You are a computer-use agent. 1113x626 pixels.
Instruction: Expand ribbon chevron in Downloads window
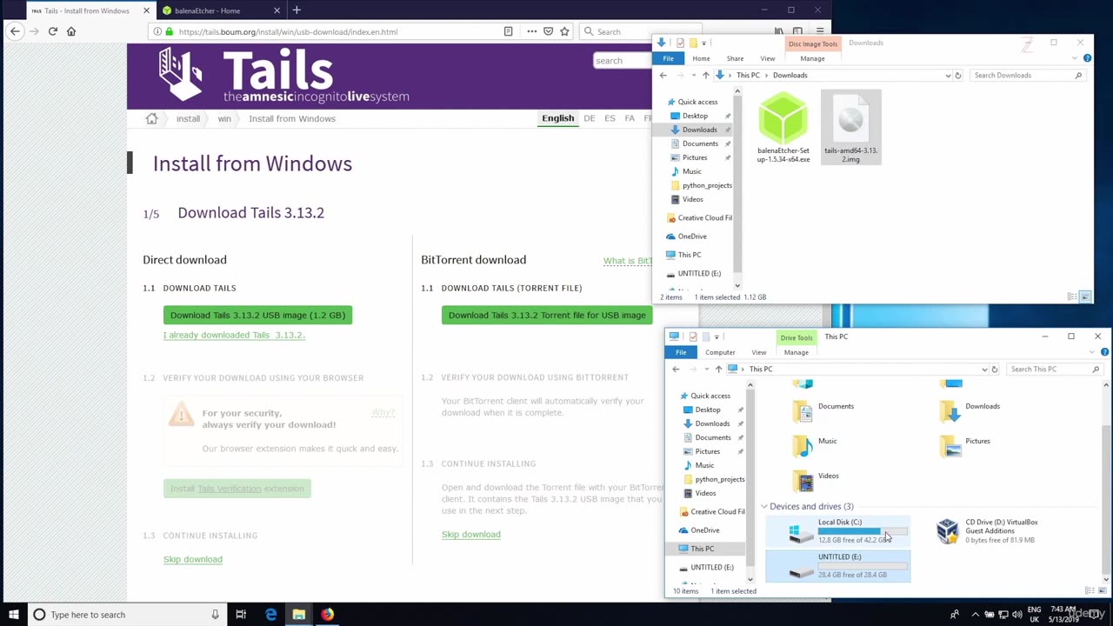click(1075, 58)
